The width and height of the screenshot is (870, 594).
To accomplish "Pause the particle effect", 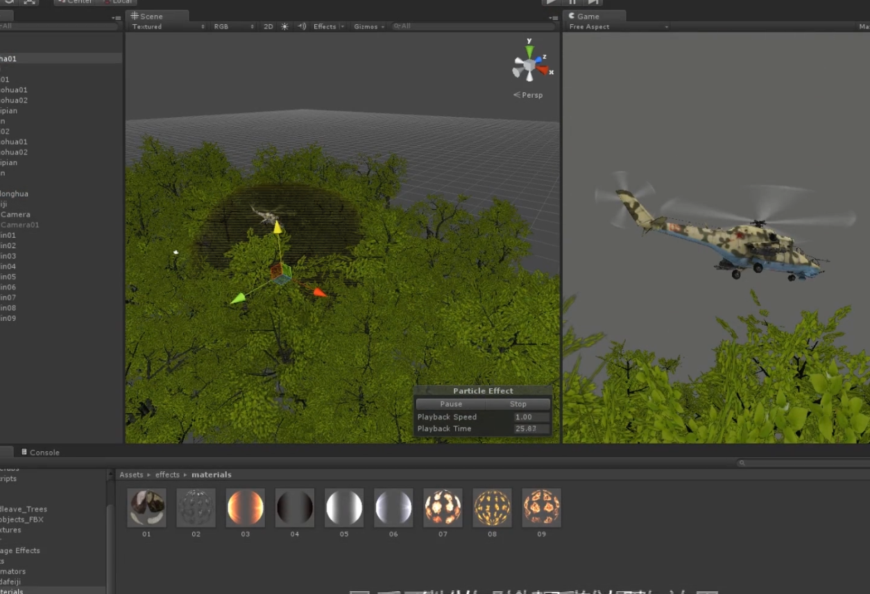I will click(450, 404).
